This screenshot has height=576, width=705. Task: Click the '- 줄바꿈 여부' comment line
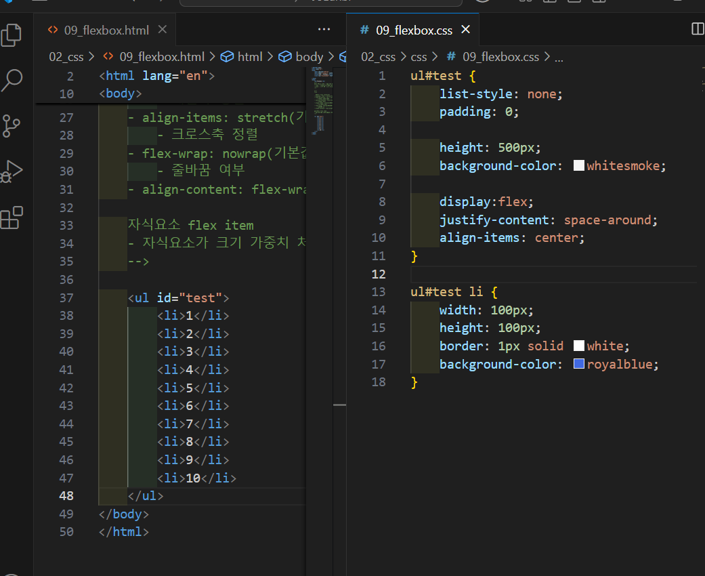click(200, 170)
